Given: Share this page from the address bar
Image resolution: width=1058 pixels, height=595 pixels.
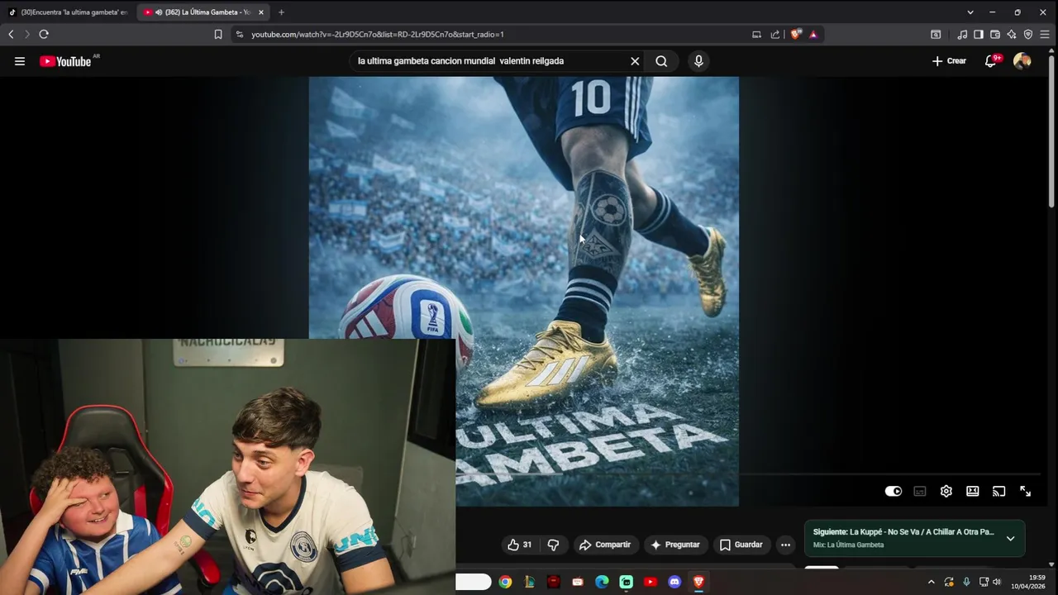Looking at the screenshot, I should 775,35.
